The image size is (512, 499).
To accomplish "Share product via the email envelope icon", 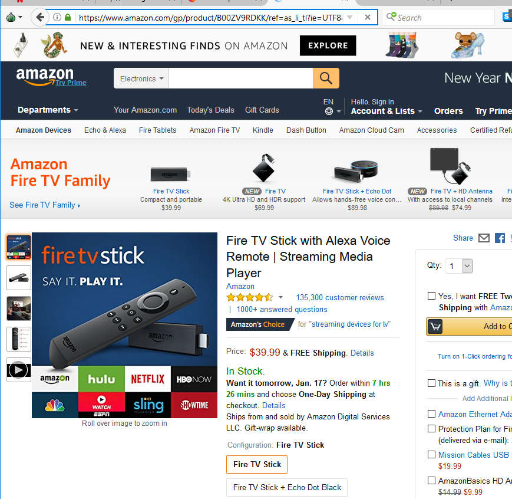I will (x=484, y=238).
